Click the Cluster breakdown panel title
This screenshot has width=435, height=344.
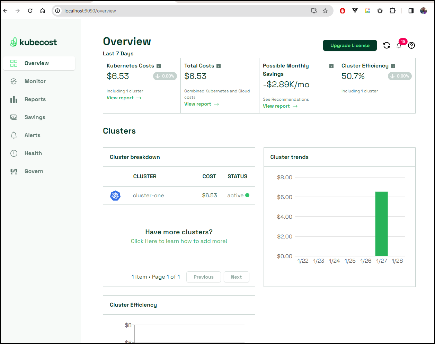point(135,157)
